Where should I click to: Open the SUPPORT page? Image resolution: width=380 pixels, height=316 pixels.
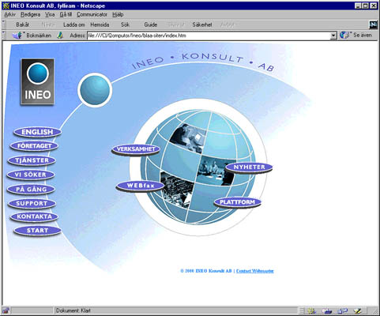(32, 203)
